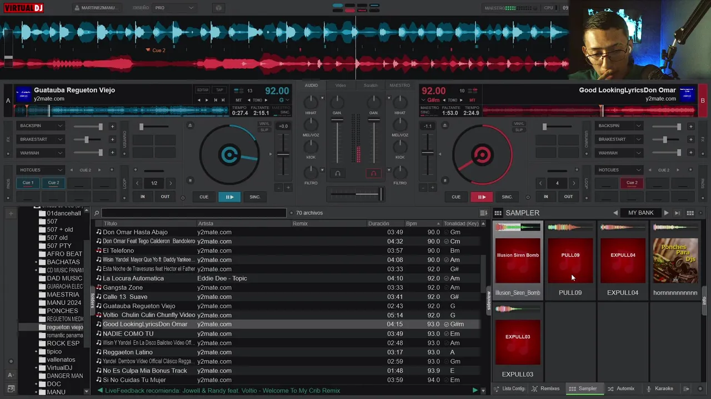The height and width of the screenshot is (399, 711).
Task: Expand the BACHATAS folder
Action: tap(36, 262)
